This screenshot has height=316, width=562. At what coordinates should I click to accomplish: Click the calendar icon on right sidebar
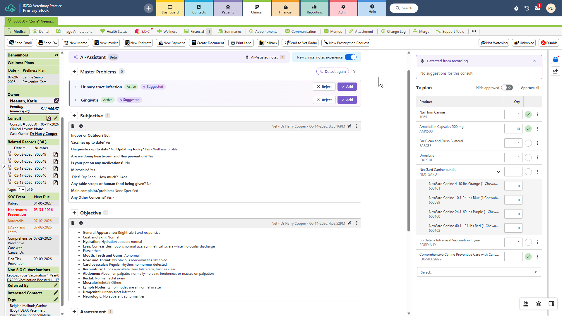(x=556, y=60)
